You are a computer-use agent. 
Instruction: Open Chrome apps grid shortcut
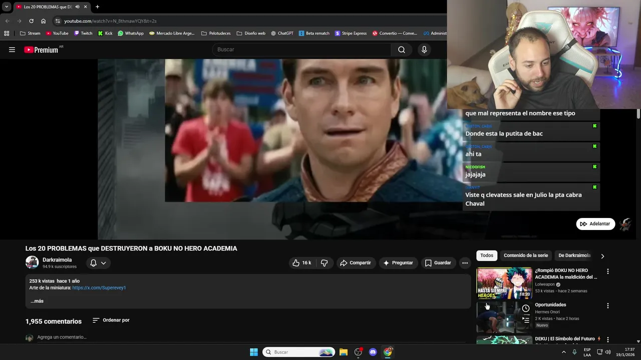[x=7, y=33]
